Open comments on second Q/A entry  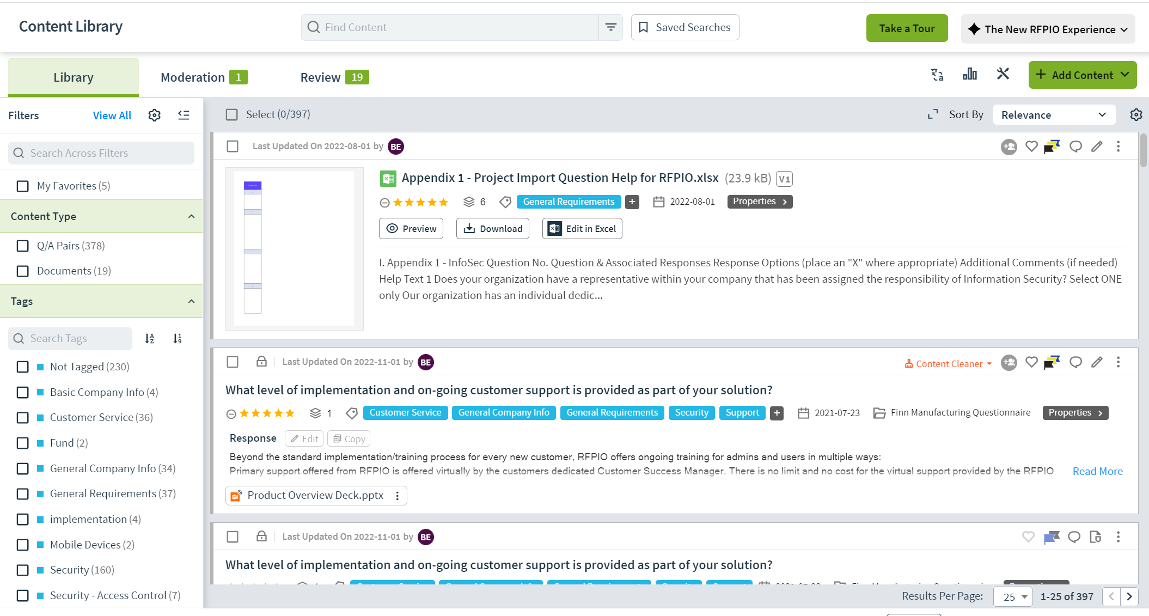pyautogui.click(x=1075, y=362)
